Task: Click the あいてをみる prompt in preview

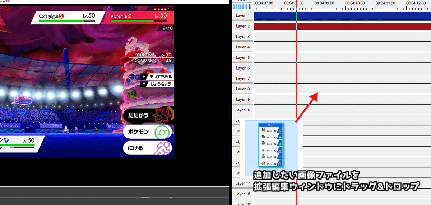Action: point(157,77)
